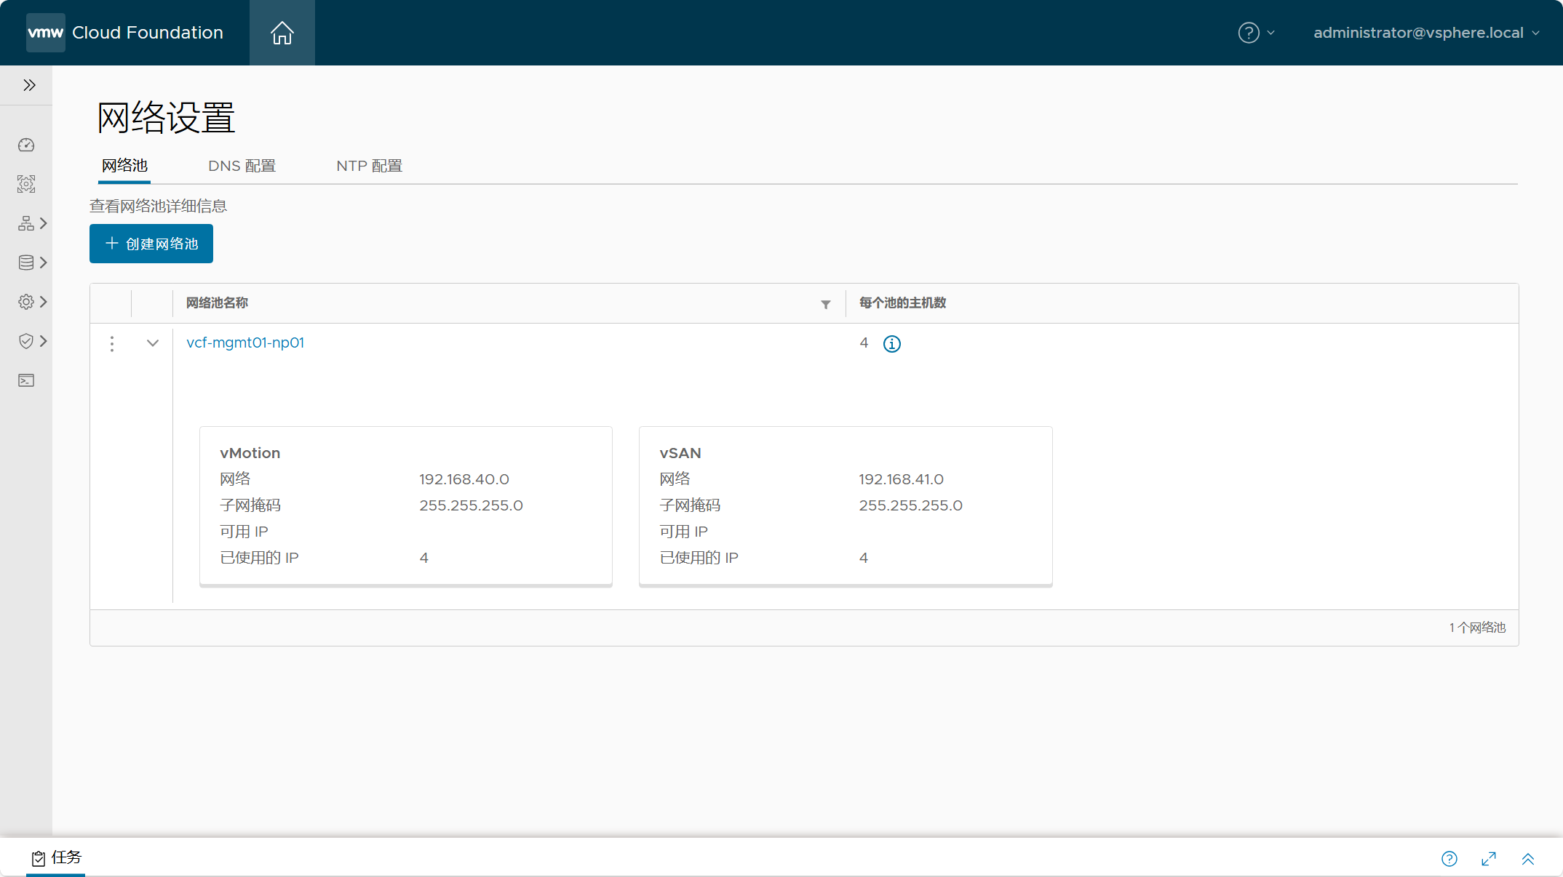This screenshot has width=1563, height=877.
Task: Select the vMotion subnet mask 255.255.255.0
Action: (x=471, y=505)
